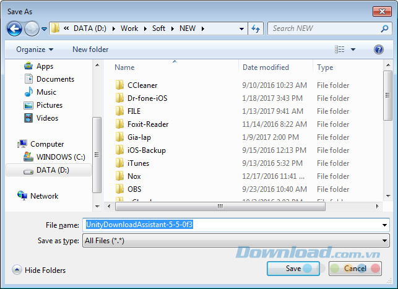The image size is (398, 289).
Task: Click the File name text field
Action: pos(235,225)
